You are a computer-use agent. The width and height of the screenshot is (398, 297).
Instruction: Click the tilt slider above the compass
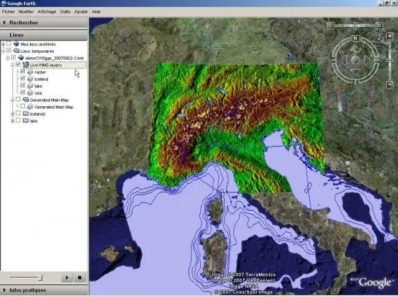[354, 25]
